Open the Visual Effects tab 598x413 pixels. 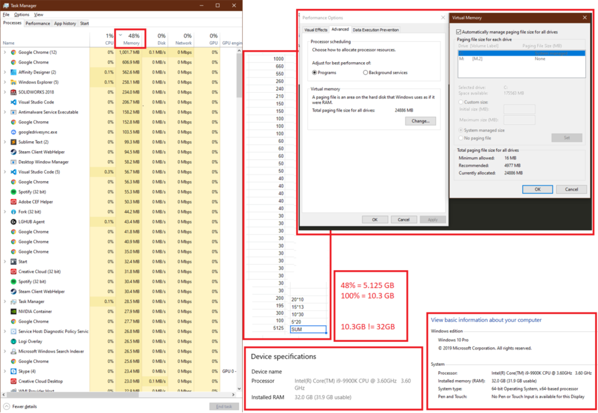coord(316,30)
